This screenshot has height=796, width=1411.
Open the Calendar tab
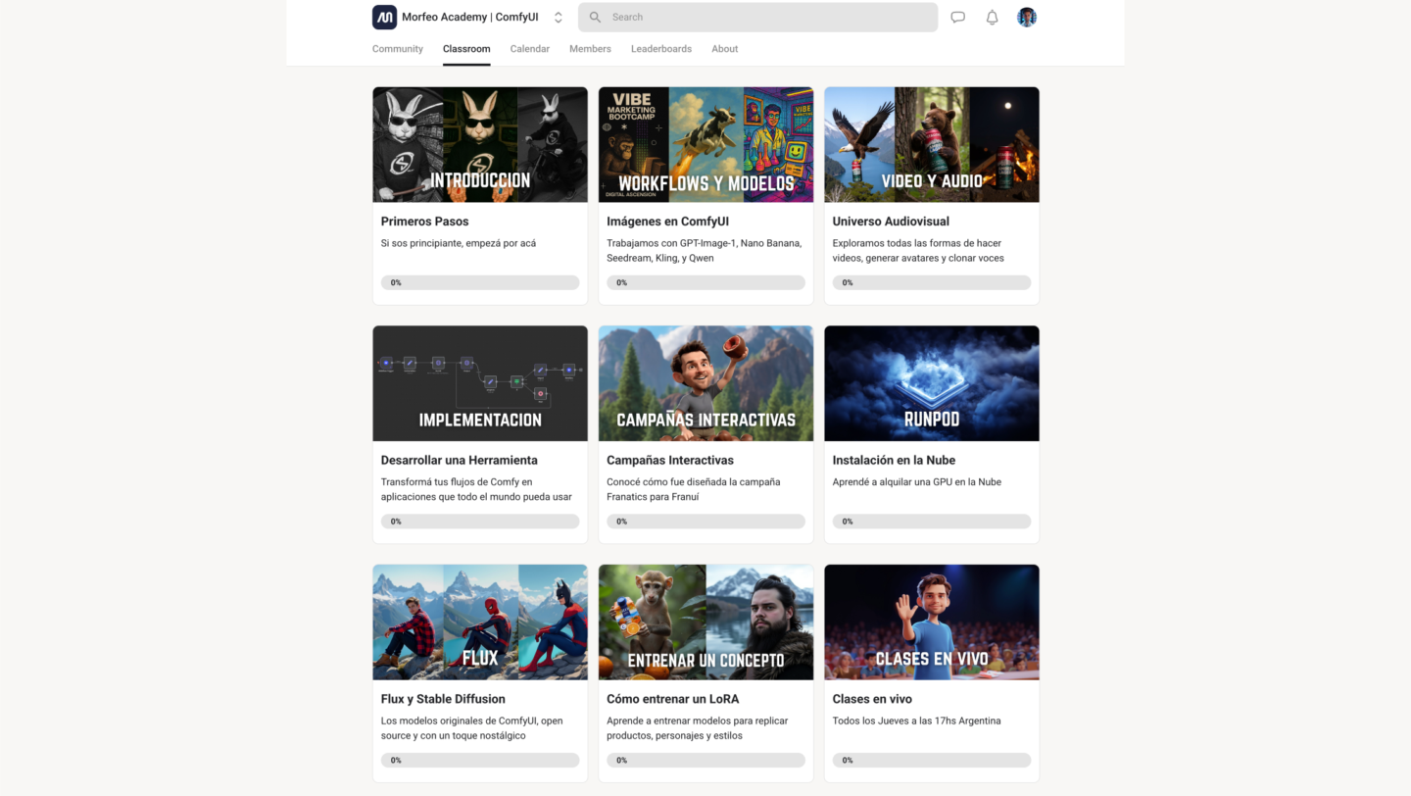tap(530, 49)
